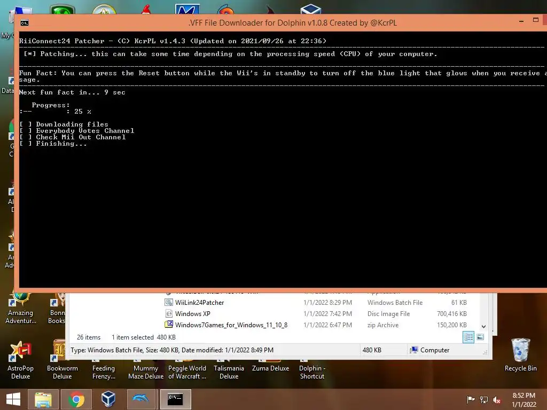Click the console window title bar text
547x410 pixels.
(x=292, y=23)
